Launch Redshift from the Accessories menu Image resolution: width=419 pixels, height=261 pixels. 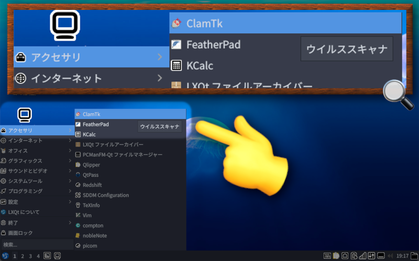(130, 185)
